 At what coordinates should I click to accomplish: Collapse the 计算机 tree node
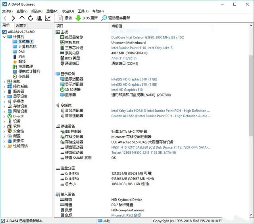point(4,37)
